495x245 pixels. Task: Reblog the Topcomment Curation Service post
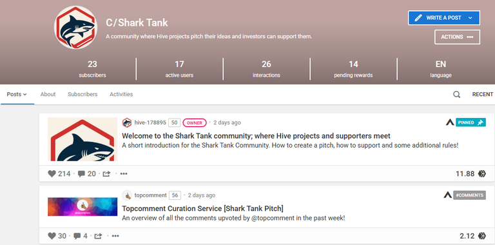coord(98,236)
